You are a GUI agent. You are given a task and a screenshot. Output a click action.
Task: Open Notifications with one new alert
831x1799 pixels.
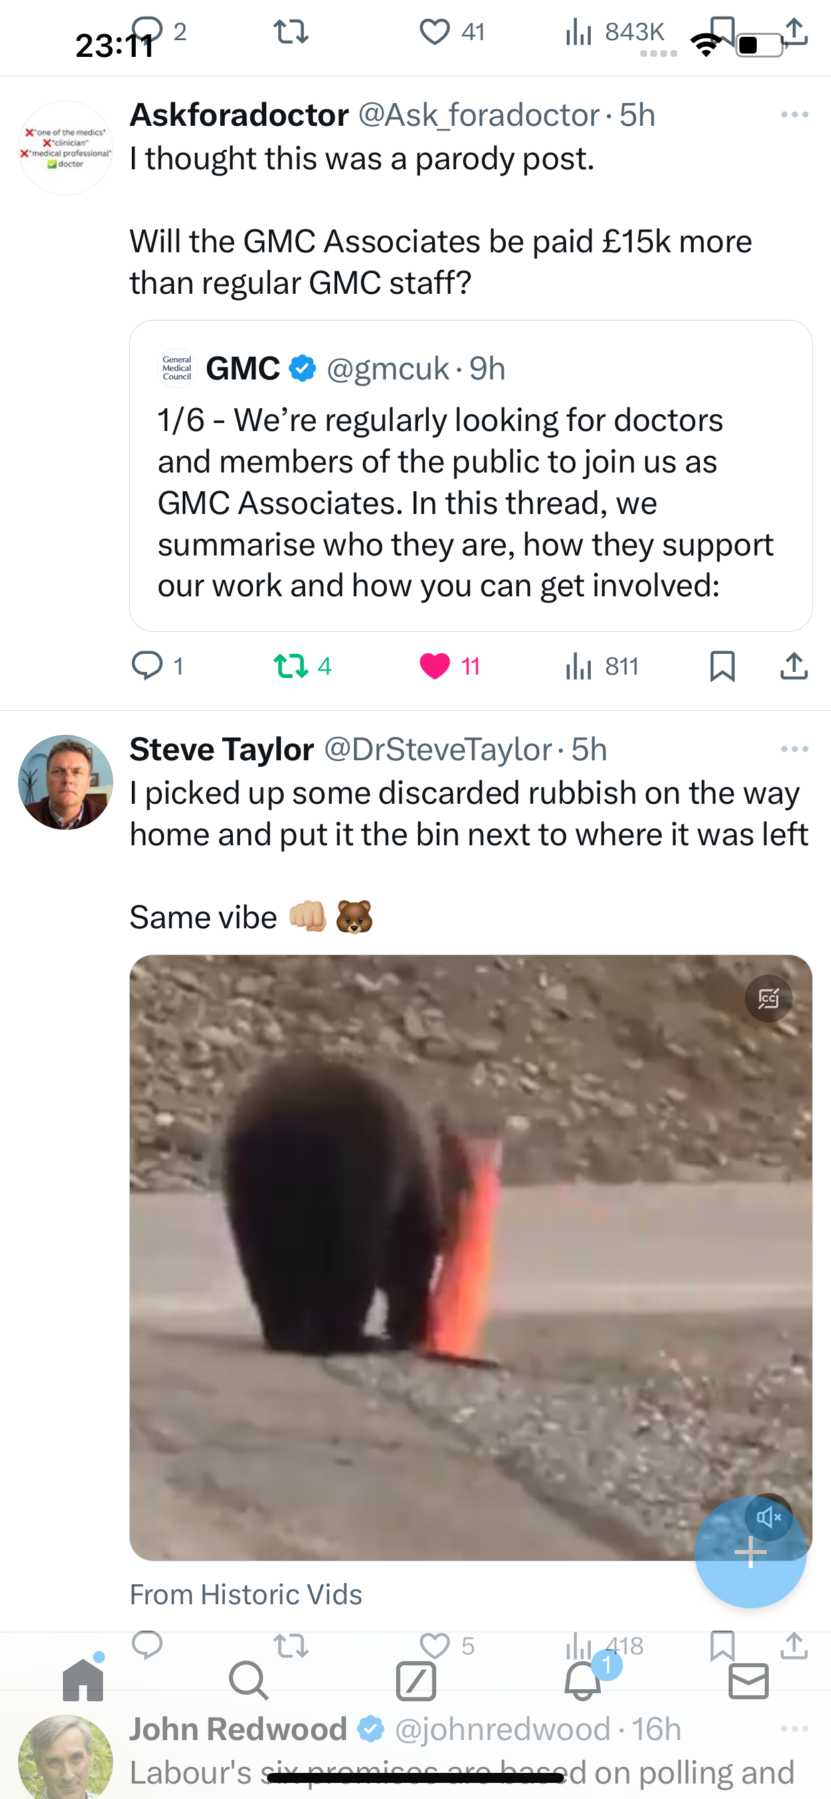[582, 1680]
